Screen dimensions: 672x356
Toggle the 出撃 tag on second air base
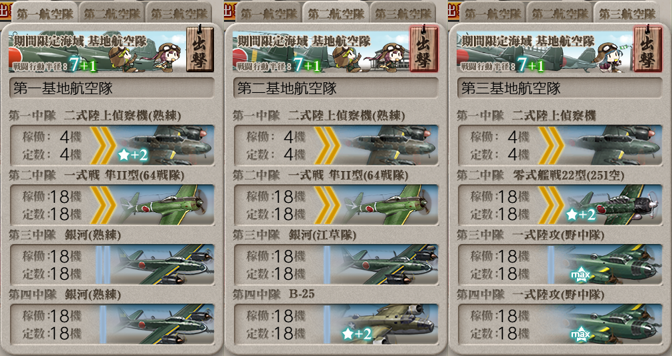[x=424, y=50]
